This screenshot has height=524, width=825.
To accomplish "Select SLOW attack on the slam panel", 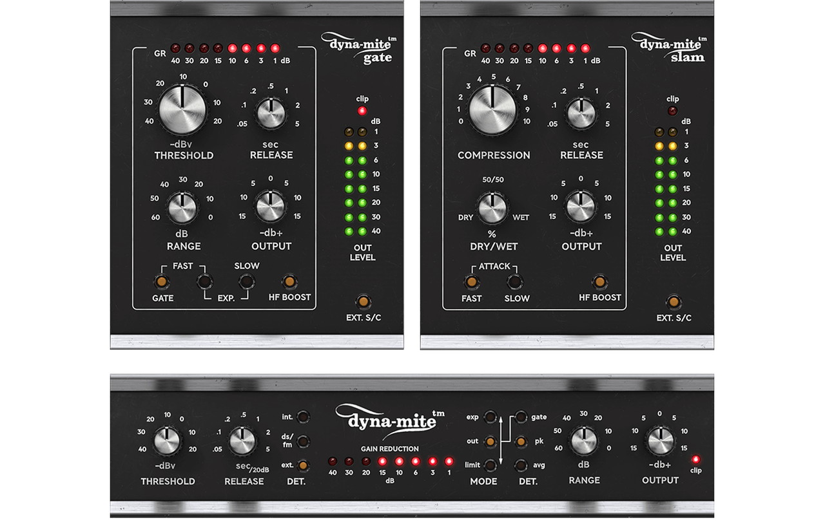I will click(514, 282).
